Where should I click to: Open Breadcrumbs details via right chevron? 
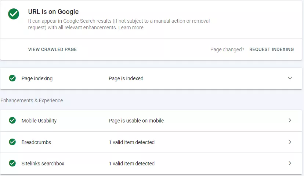(x=290, y=142)
